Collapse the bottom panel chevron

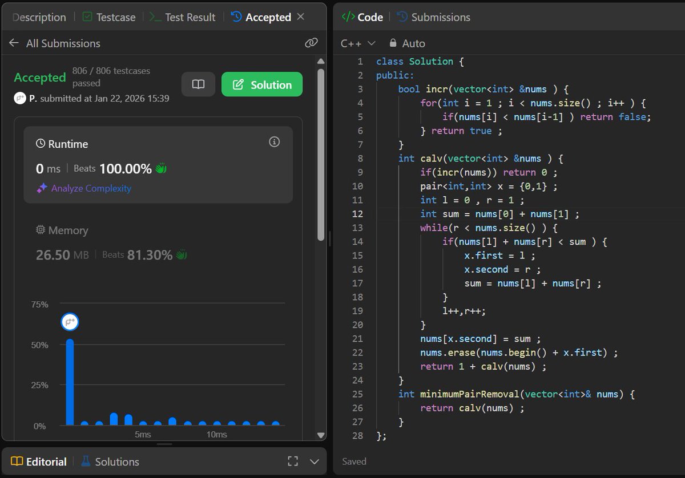pos(314,461)
